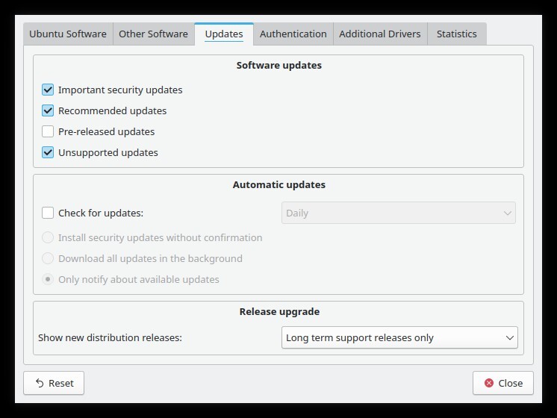Viewport: 557px width, 418px height.
Task: Click the Show new distribution releases label
Action: 110,337
